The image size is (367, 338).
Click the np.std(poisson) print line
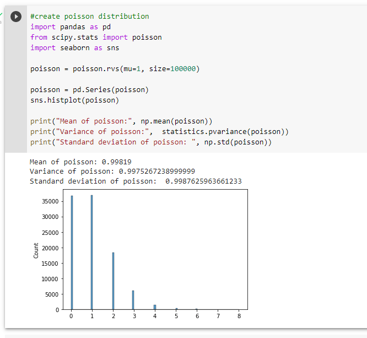151,142
